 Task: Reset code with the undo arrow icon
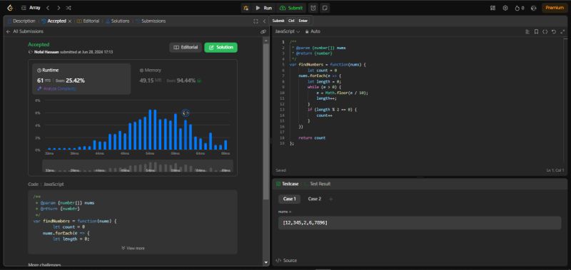(x=554, y=31)
